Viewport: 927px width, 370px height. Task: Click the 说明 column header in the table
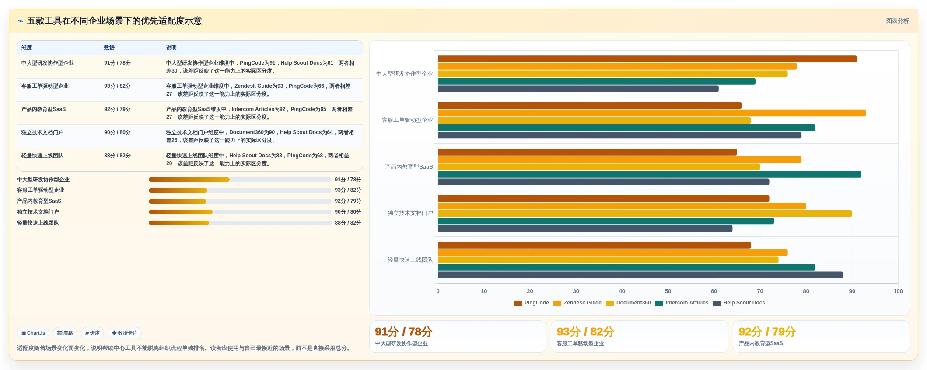171,48
